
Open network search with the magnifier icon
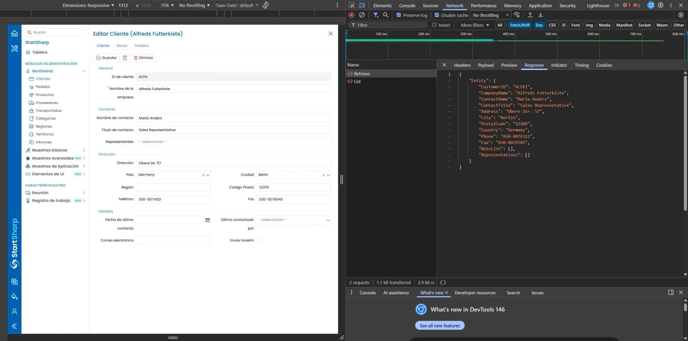(x=386, y=15)
